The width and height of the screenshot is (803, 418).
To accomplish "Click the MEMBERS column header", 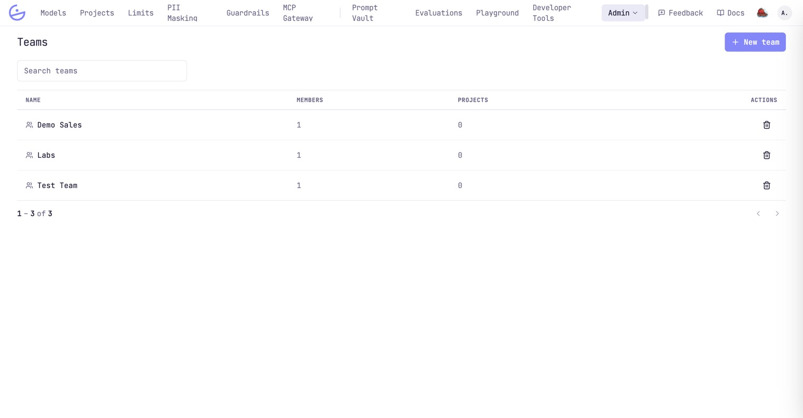I will [x=310, y=100].
